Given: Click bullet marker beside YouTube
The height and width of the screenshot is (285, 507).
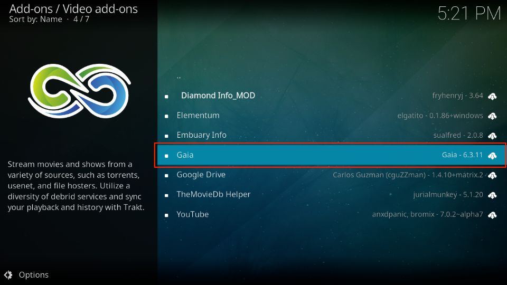Looking at the screenshot, I should click(x=166, y=215).
